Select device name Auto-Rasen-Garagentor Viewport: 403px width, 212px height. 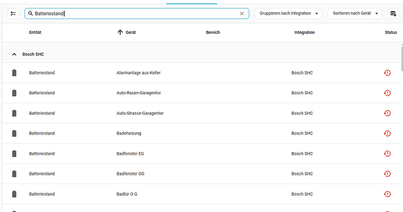coord(139,93)
